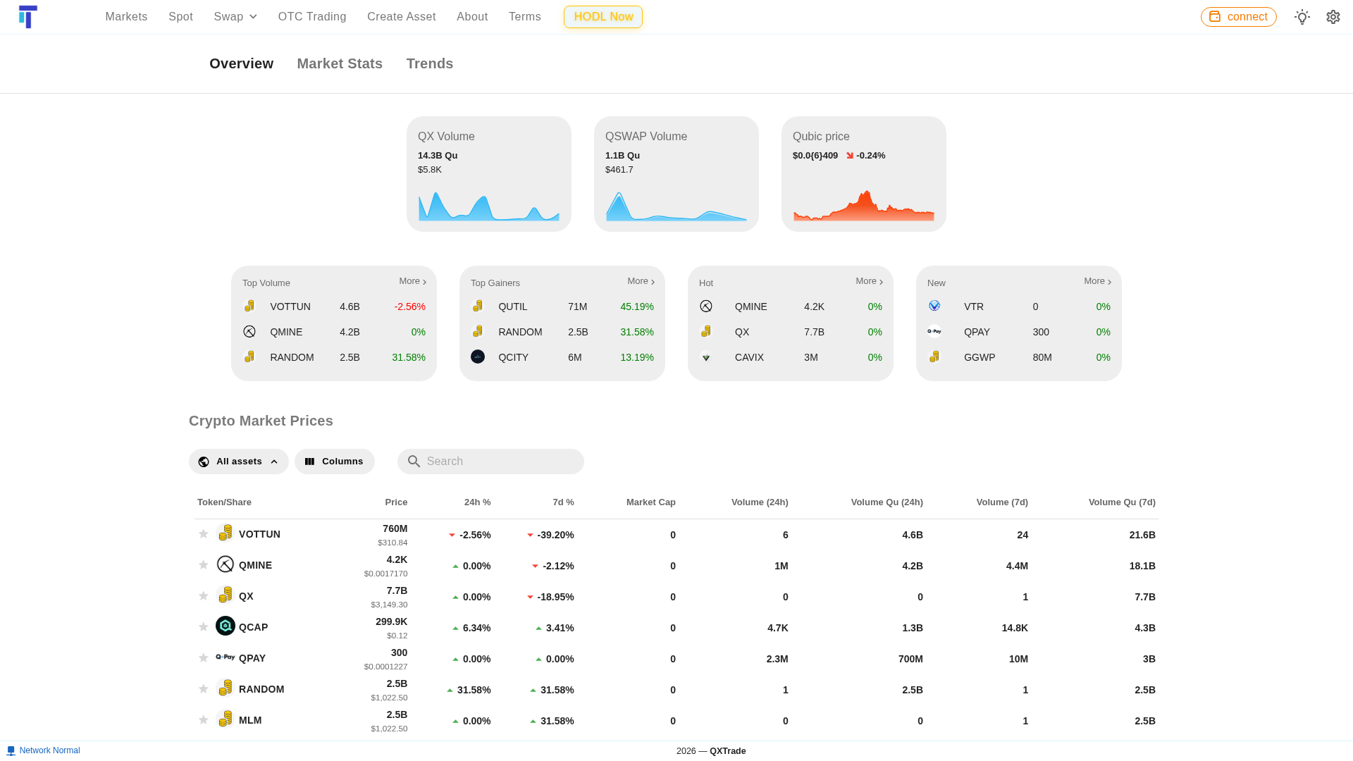The image size is (1353, 761).
Task: Go to Markets in top nav
Action: (x=126, y=17)
